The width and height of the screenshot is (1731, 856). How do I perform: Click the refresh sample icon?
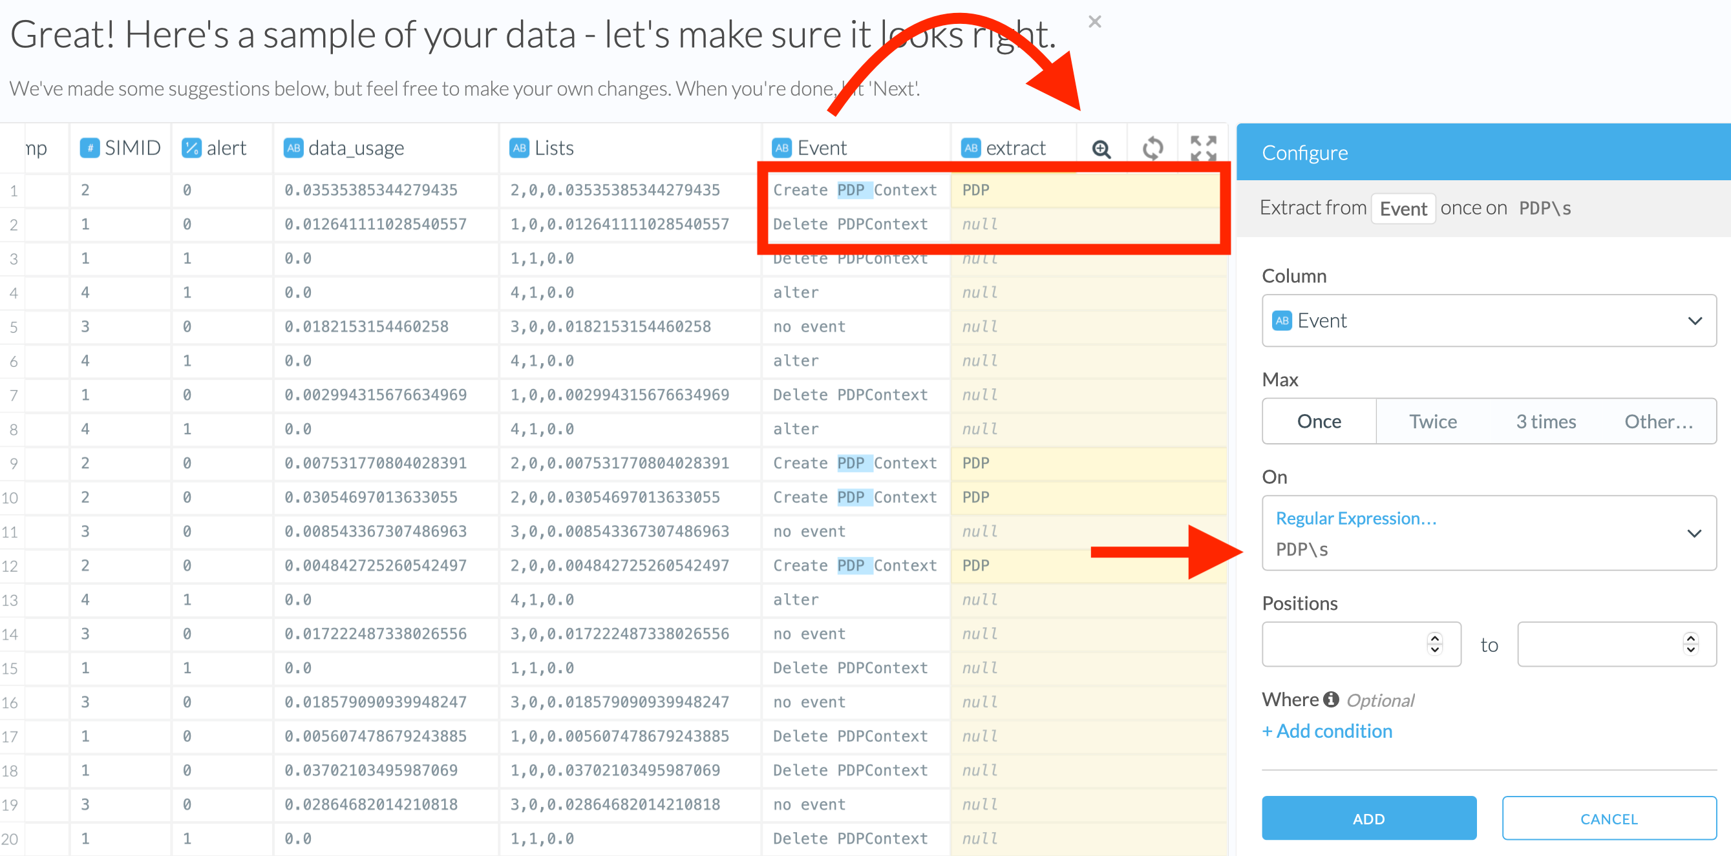(1152, 149)
